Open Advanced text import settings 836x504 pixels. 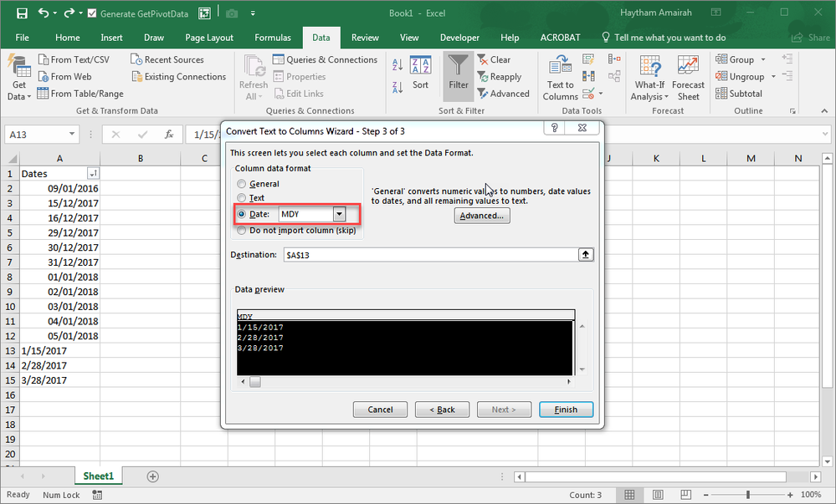tap(482, 216)
